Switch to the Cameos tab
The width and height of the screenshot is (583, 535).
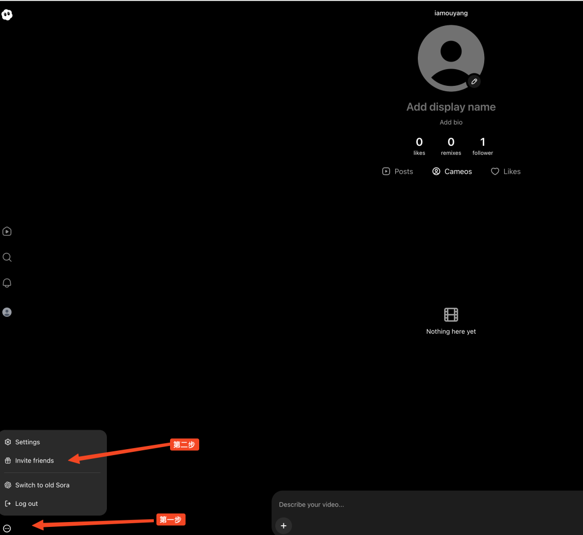pos(452,171)
